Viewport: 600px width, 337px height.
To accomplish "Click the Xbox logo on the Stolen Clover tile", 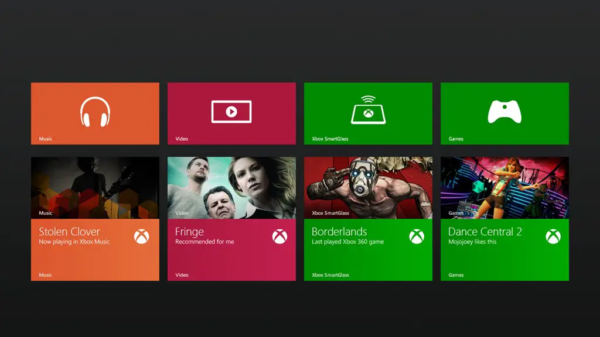I will coord(142,236).
